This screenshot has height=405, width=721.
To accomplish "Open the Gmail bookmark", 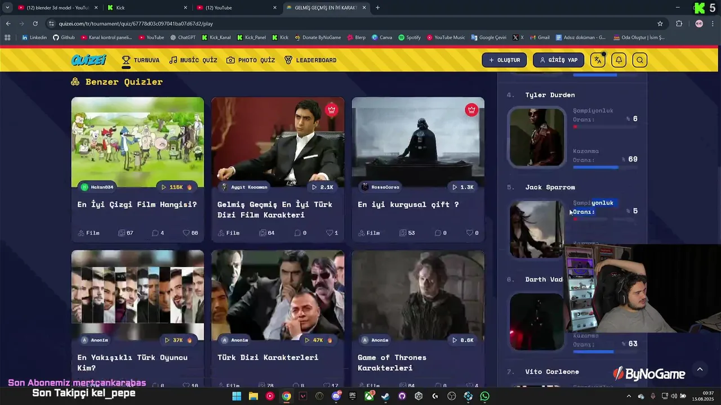I will pos(539,38).
